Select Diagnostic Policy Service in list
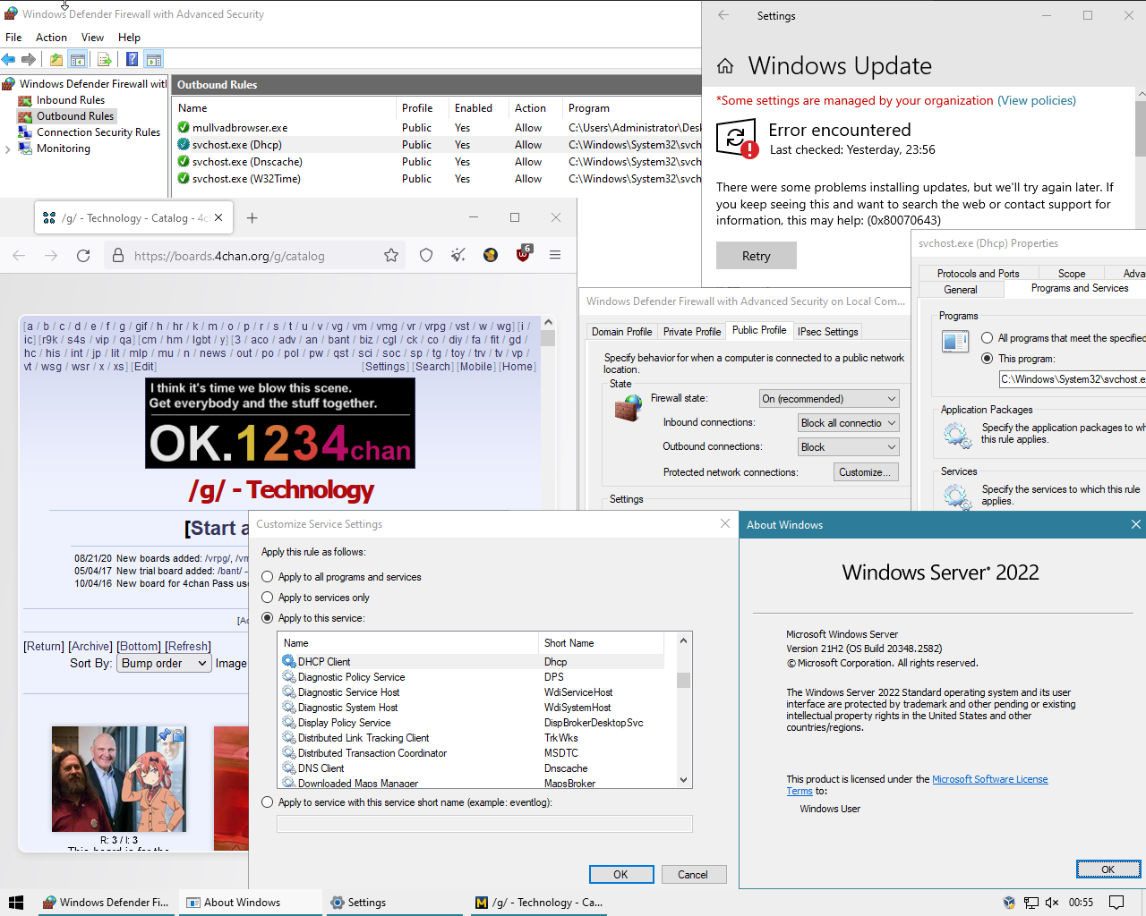The width and height of the screenshot is (1146, 916). 472,677
